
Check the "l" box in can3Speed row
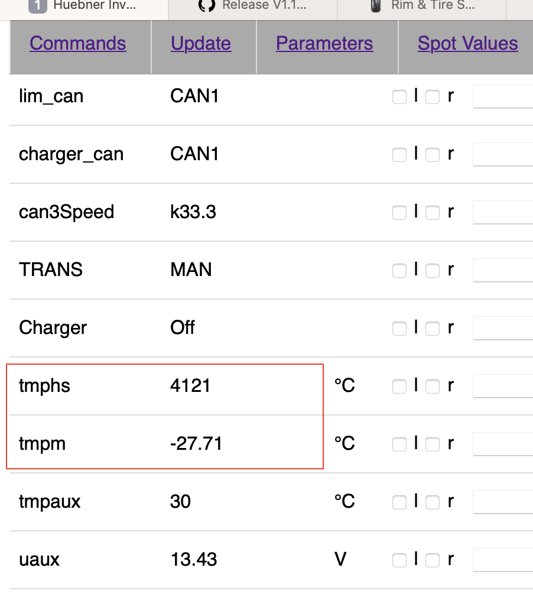(x=399, y=213)
